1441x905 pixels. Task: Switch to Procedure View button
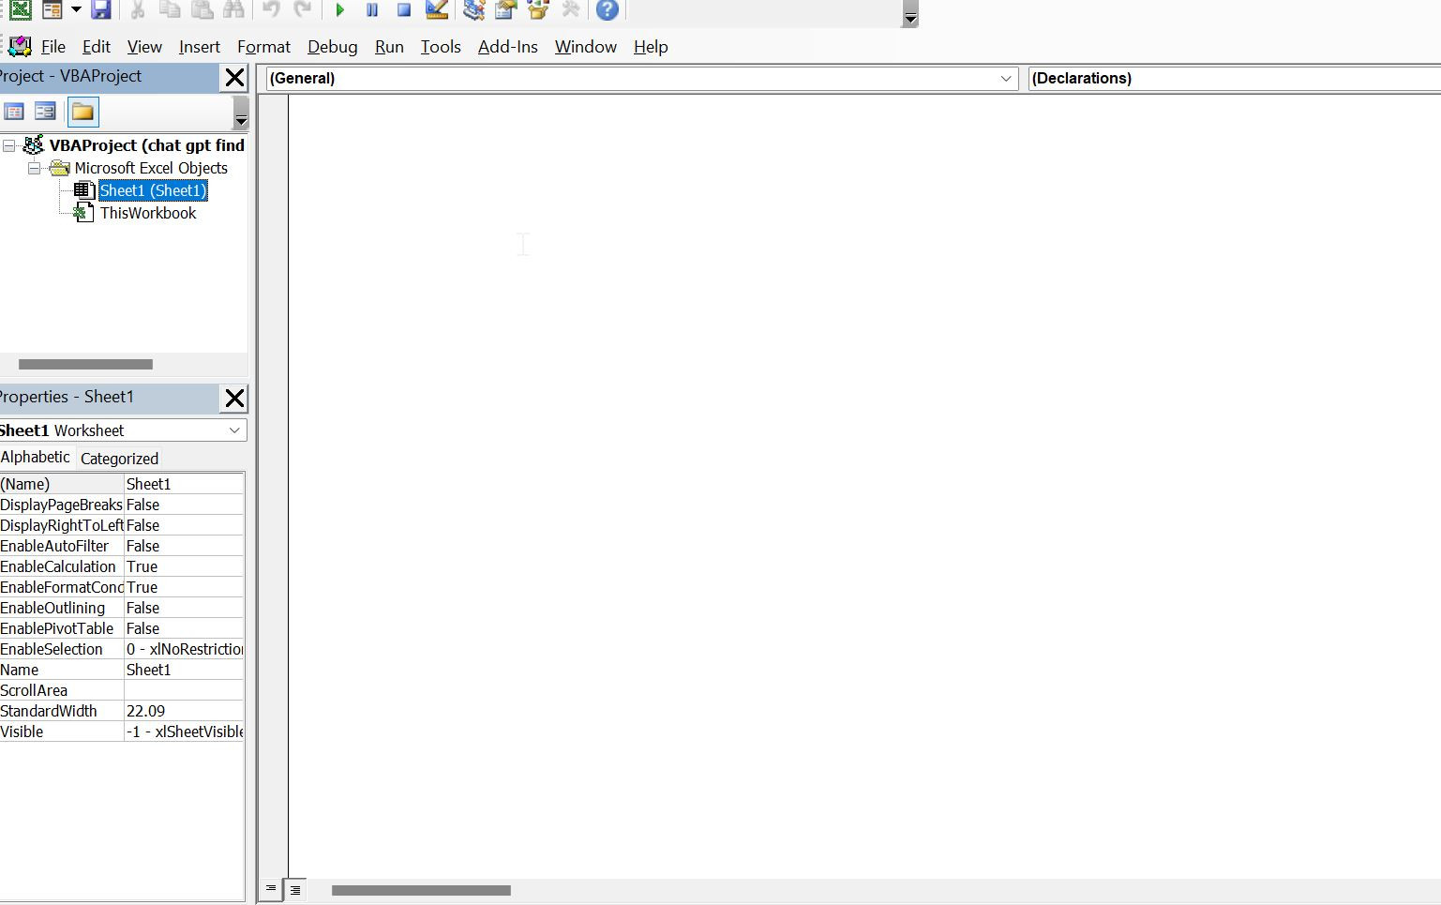270,889
